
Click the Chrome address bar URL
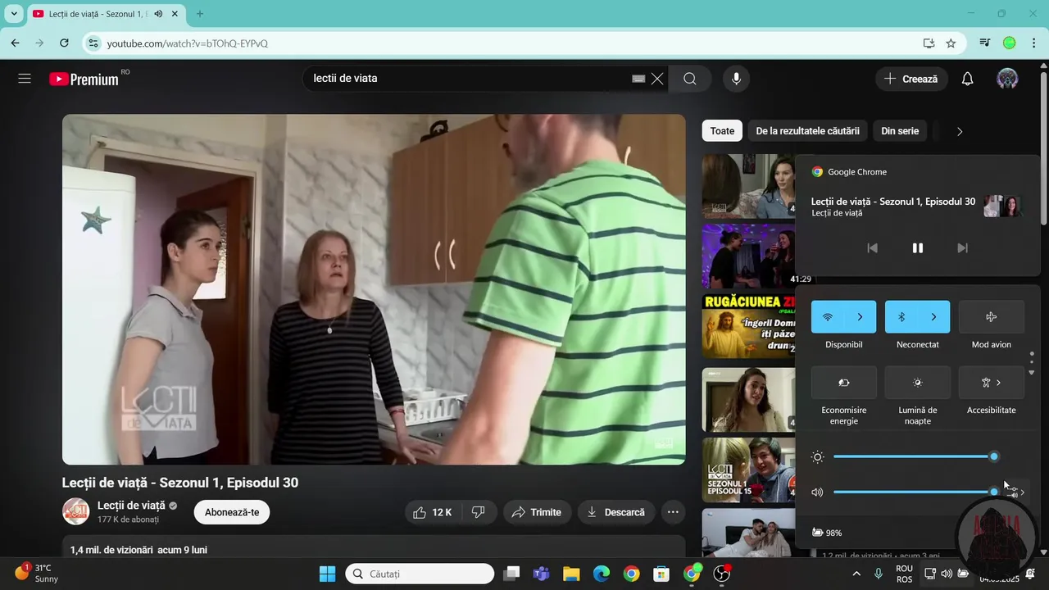pos(187,43)
